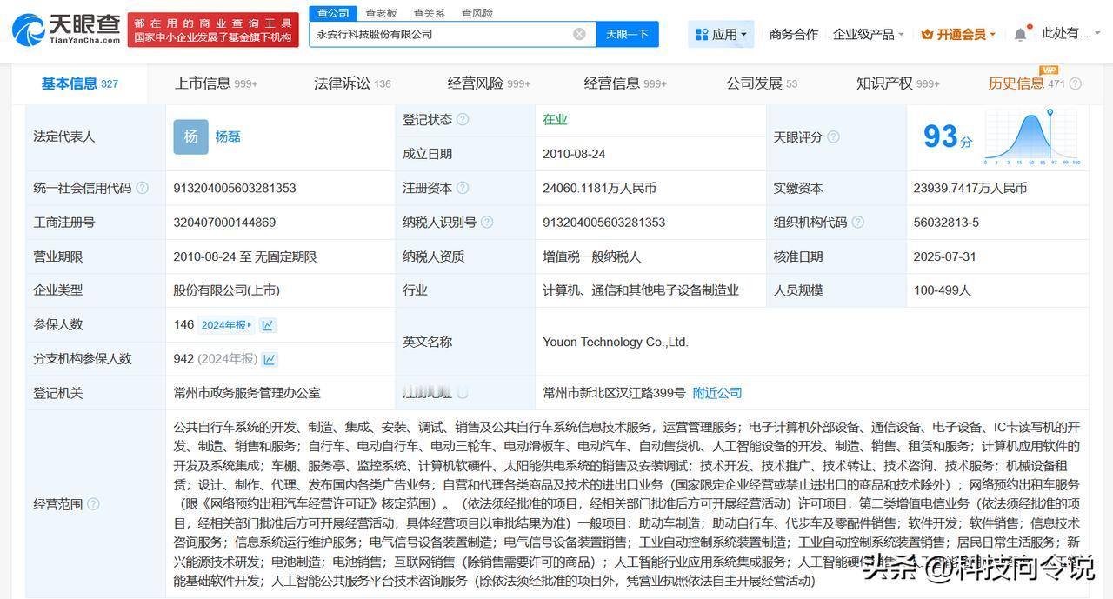Click the grid icon in the 应用 button

[x=702, y=35]
